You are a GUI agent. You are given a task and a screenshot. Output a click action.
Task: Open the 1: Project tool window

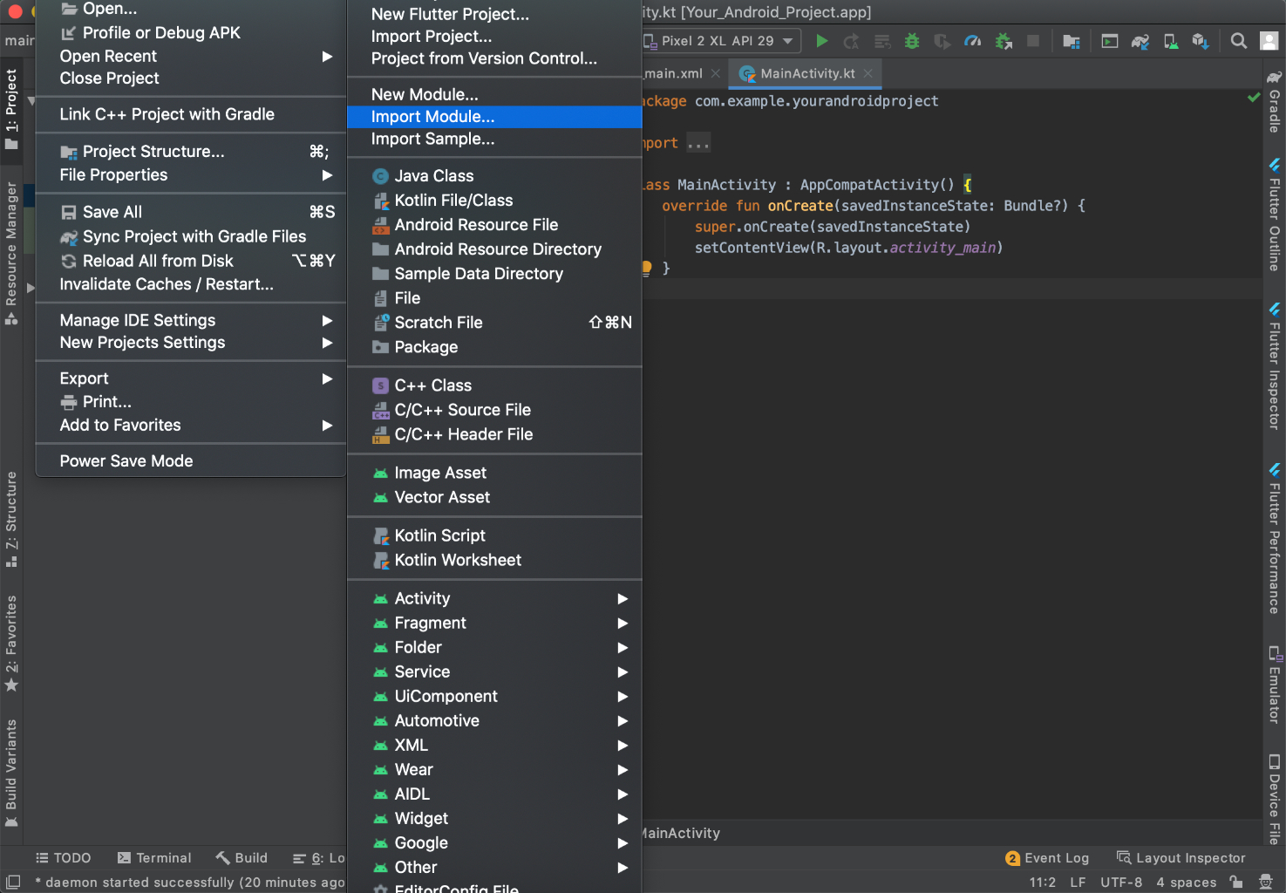point(11,109)
